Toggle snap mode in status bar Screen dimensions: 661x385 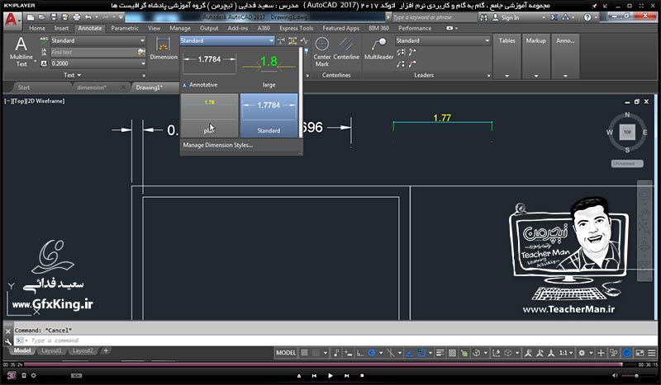[316, 353]
